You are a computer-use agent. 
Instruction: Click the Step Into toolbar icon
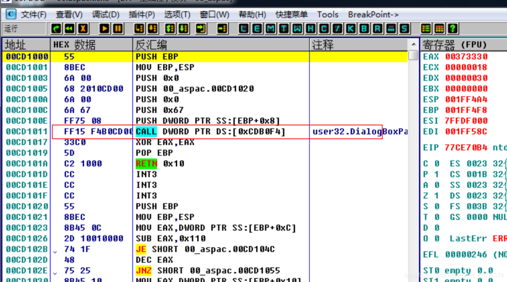coord(139,28)
